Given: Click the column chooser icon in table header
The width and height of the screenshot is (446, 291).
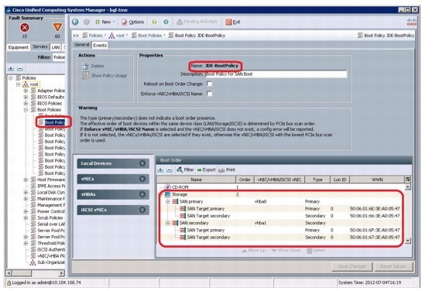Looking at the screenshot, I should 407,180.
